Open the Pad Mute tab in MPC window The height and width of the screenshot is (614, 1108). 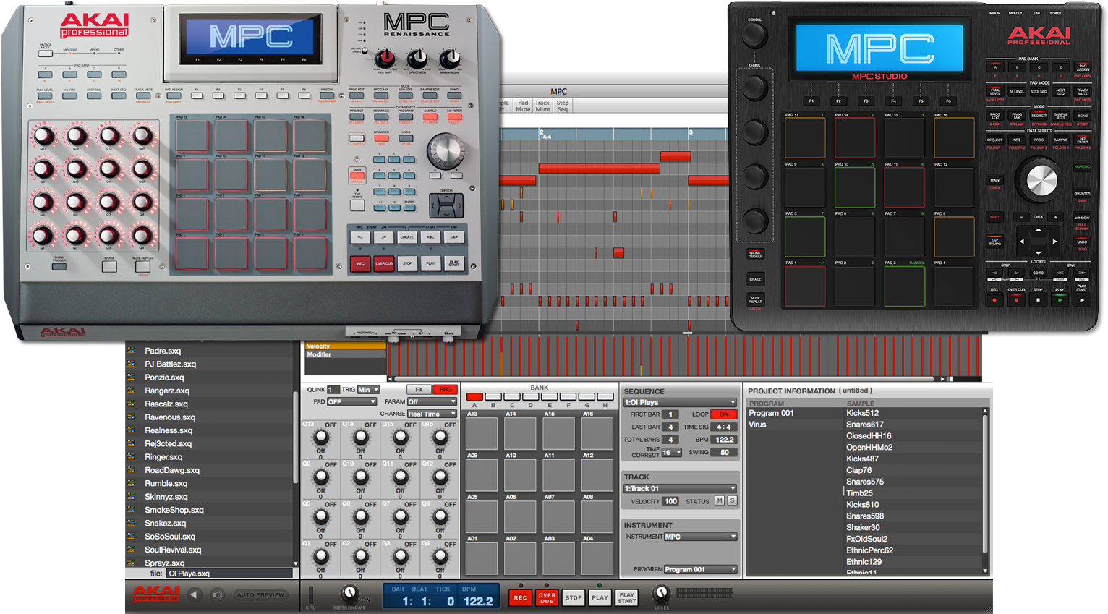coord(523,106)
